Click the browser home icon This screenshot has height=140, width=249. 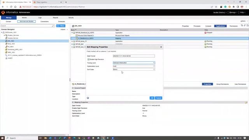tap(15, 7)
